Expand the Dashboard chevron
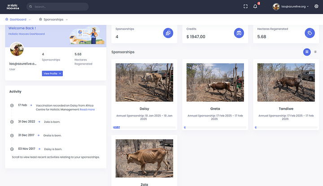This screenshot has width=323, height=186. [30, 20]
